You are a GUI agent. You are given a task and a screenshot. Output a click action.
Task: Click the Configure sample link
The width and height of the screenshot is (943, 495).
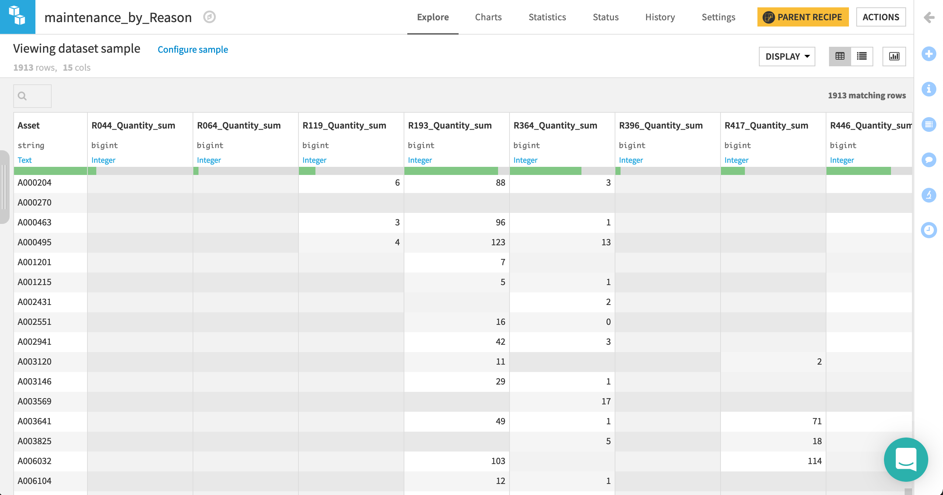(x=193, y=49)
